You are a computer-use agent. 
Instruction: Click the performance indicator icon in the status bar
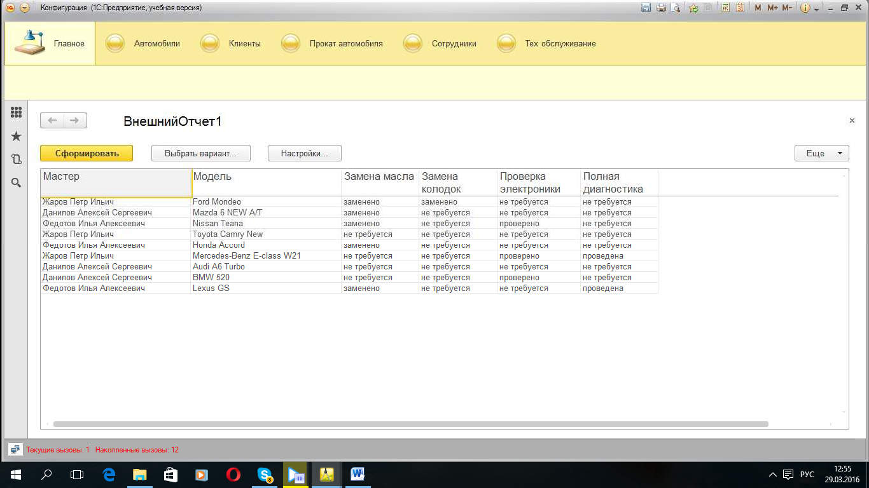pos(15,449)
